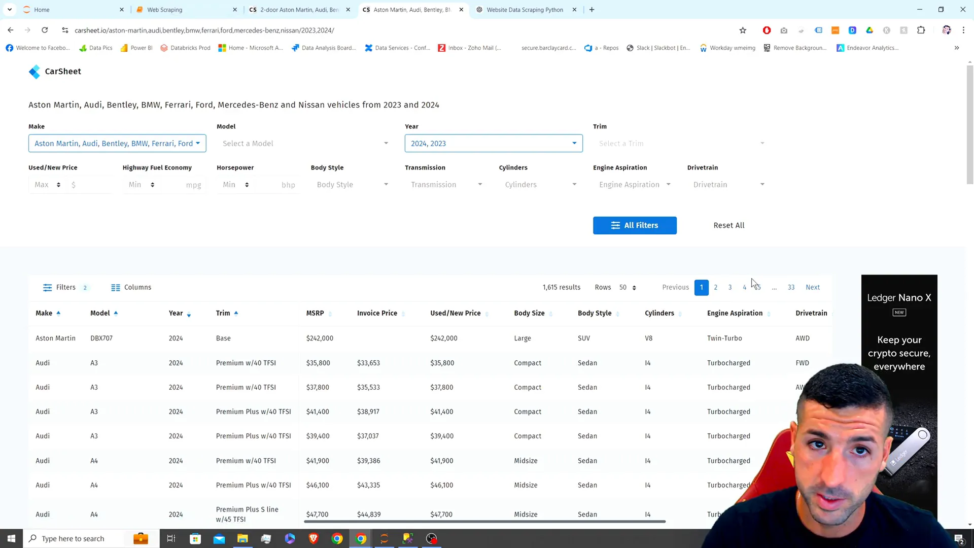Viewport: 974px width, 548px height.
Task: Open the tab search chevron icon
Action: (x=10, y=10)
